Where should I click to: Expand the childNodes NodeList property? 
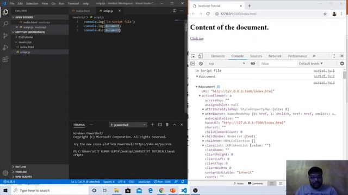pos(203,136)
